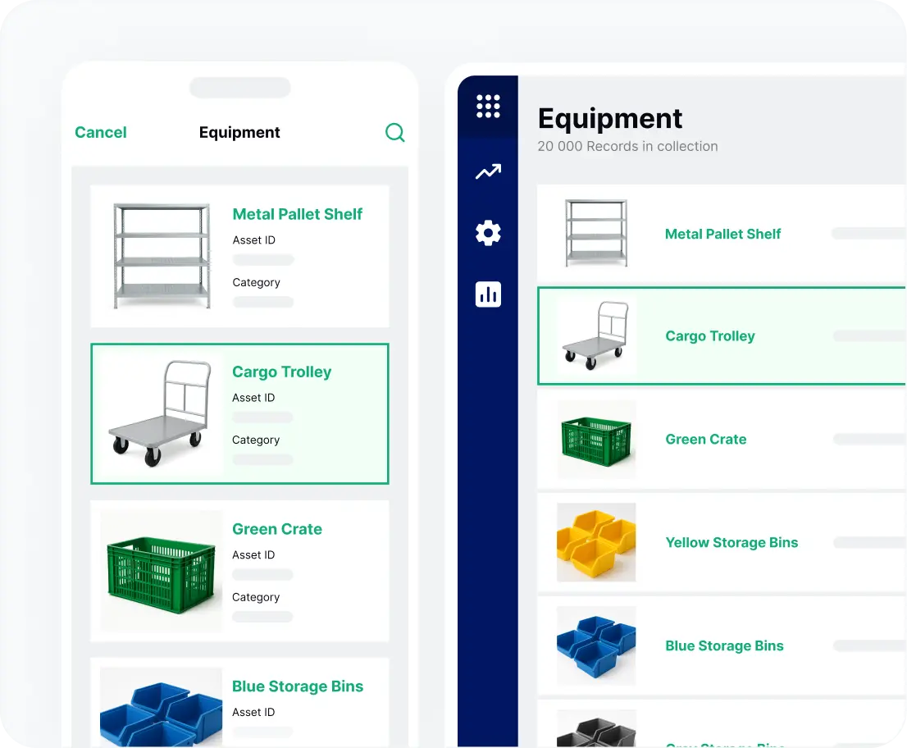This screenshot has width=907, height=748.
Task: Open Metal Pallet Shelf title on mobile
Action: [297, 214]
